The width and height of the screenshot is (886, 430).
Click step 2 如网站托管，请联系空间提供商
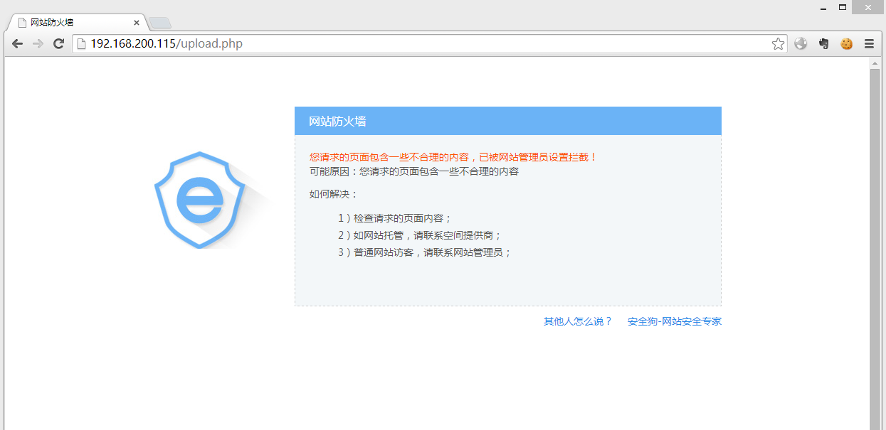(420, 235)
